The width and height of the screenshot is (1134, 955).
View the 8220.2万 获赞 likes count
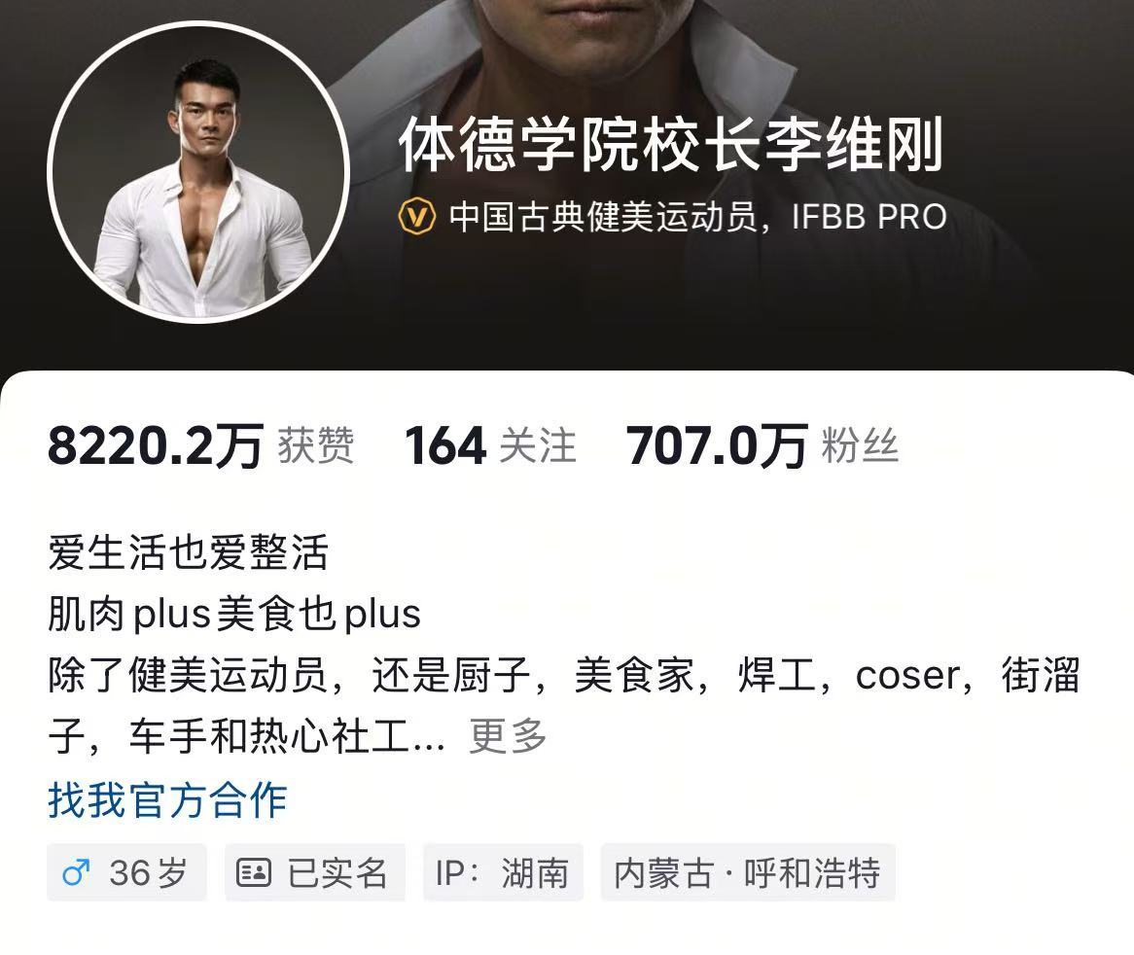(x=201, y=445)
